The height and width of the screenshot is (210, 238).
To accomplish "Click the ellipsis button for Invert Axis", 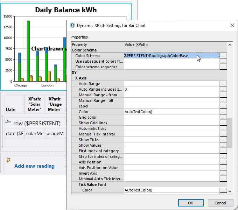I will (x=222, y=173).
